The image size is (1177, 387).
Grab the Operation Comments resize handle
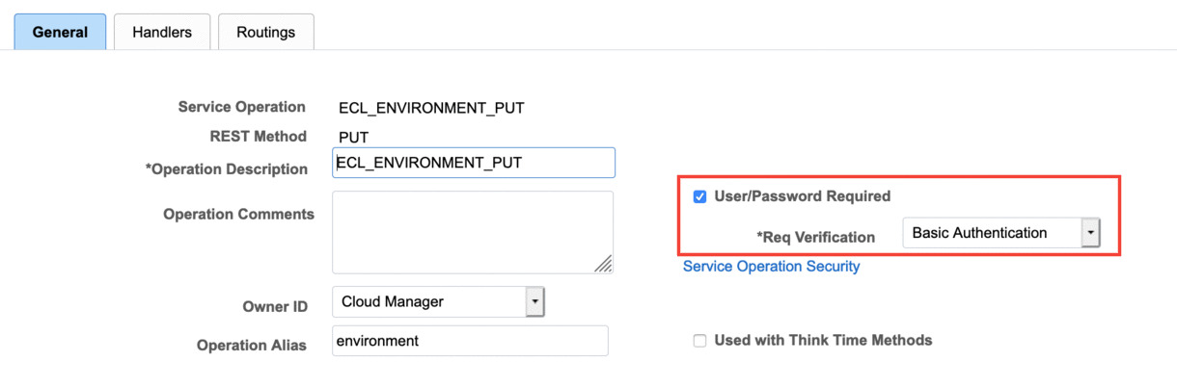pos(604,264)
